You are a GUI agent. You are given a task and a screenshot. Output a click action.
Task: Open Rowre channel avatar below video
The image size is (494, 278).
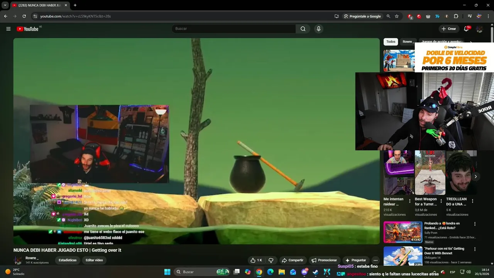pos(18,260)
